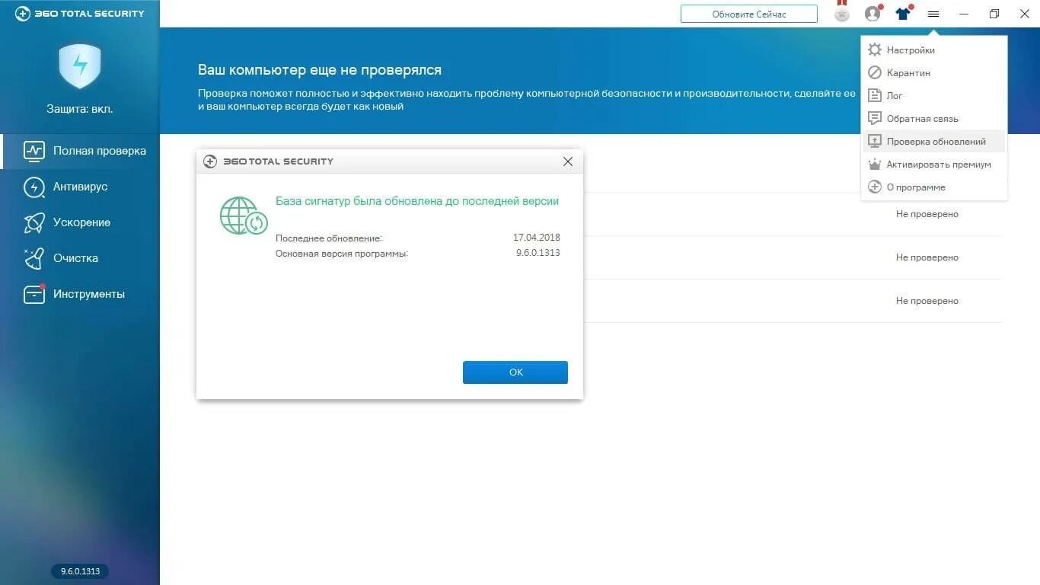Viewport: 1040px width, 585px height.
Task: Click the Последнее обновление label
Action: [x=329, y=238]
